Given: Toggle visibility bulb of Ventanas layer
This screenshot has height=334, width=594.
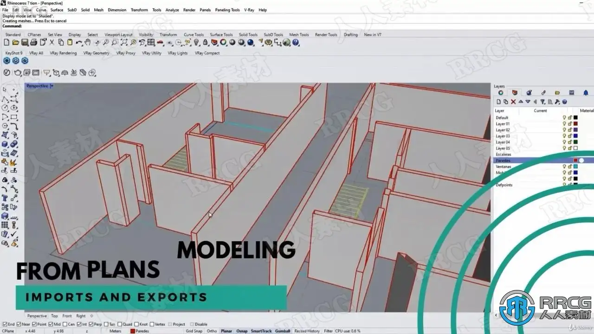Looking at the screenshot, I should tap(564, 167).
